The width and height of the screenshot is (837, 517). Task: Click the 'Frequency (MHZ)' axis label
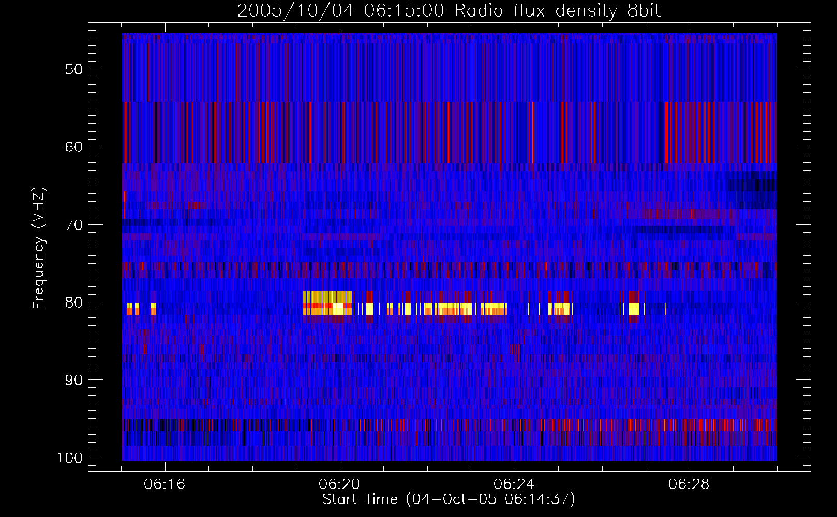[x=39, y=248]
